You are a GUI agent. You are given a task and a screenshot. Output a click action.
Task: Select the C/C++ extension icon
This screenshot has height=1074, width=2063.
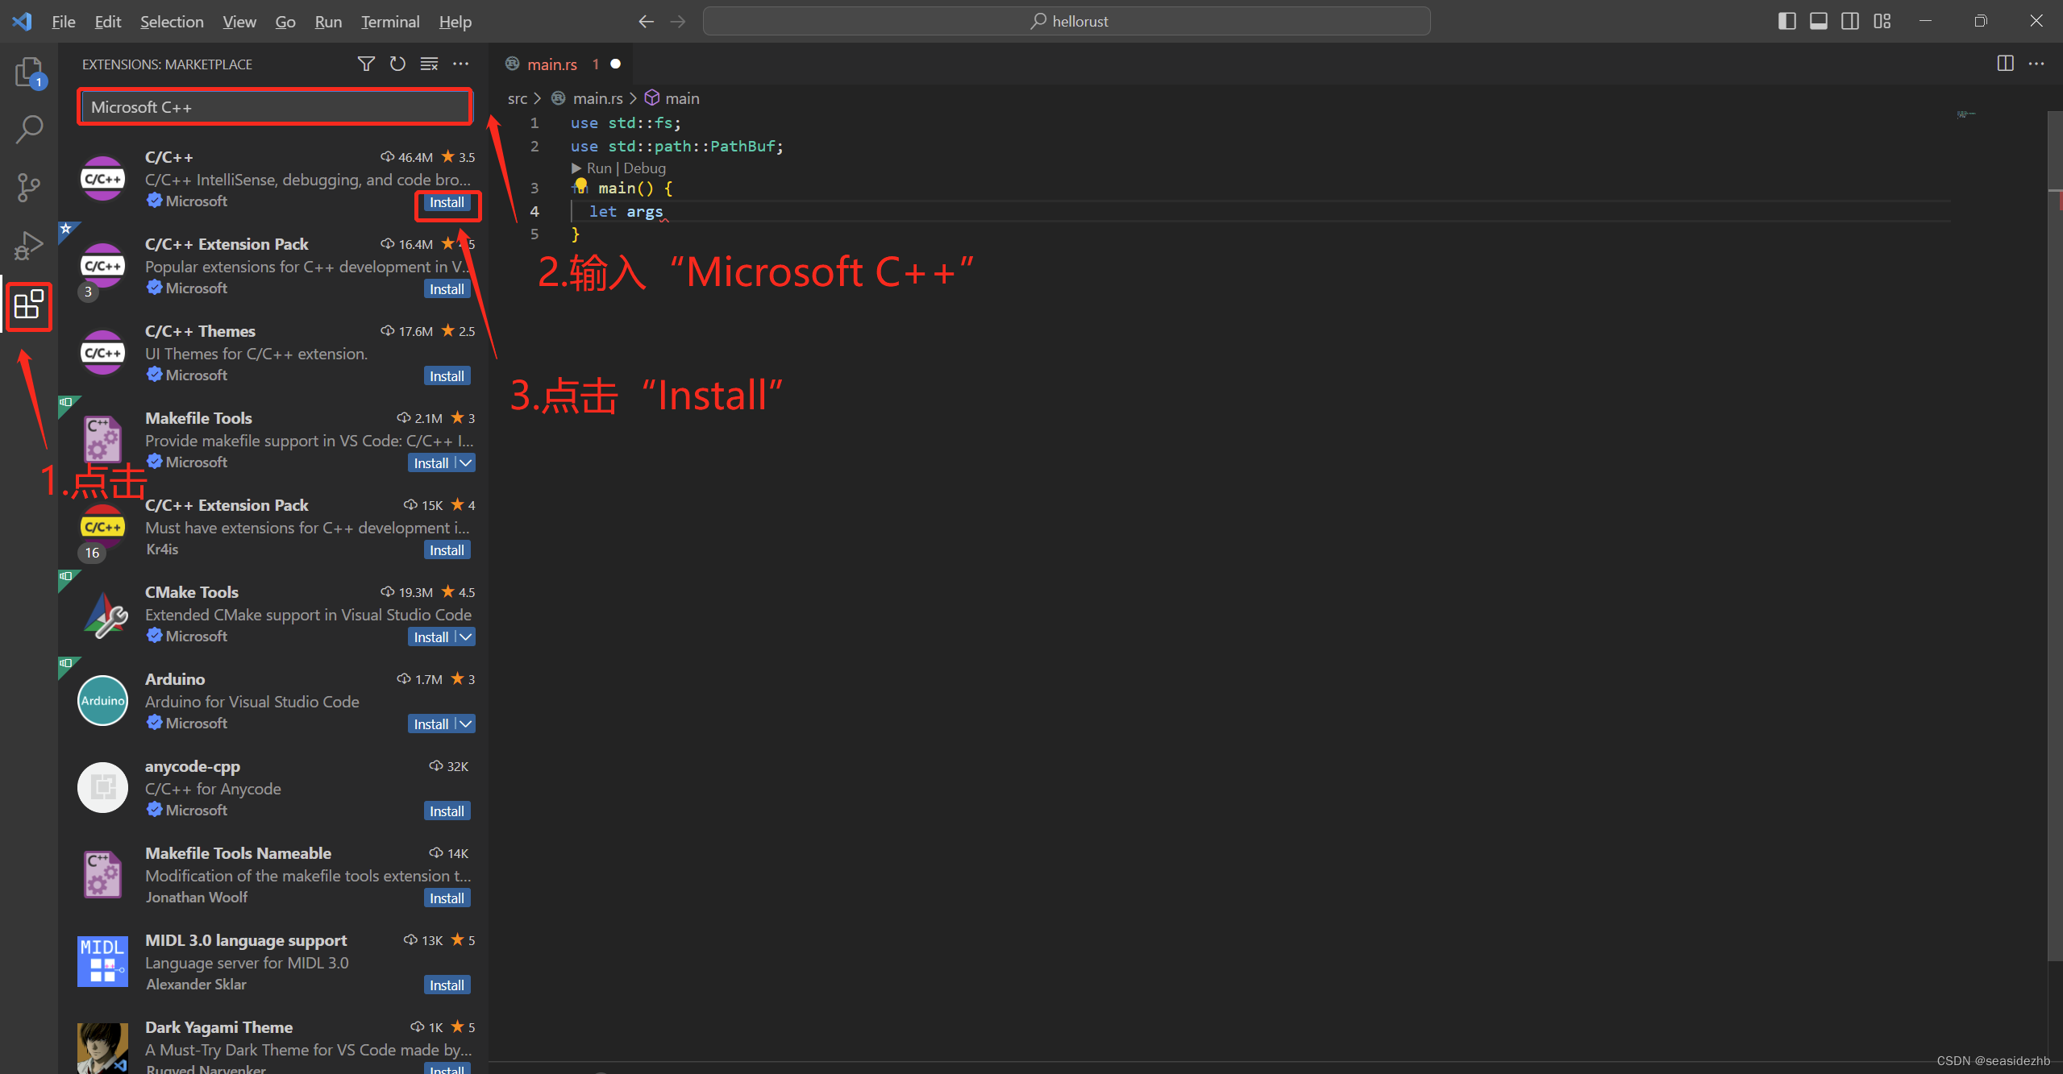[x=102, y=179]
